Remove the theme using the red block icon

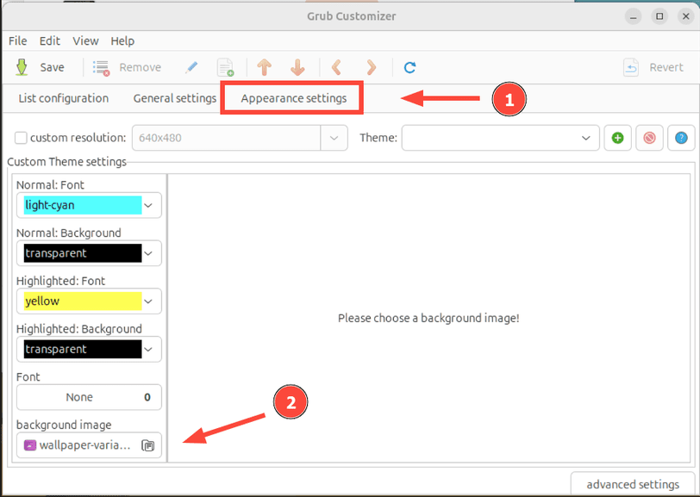tap(649, 137)
